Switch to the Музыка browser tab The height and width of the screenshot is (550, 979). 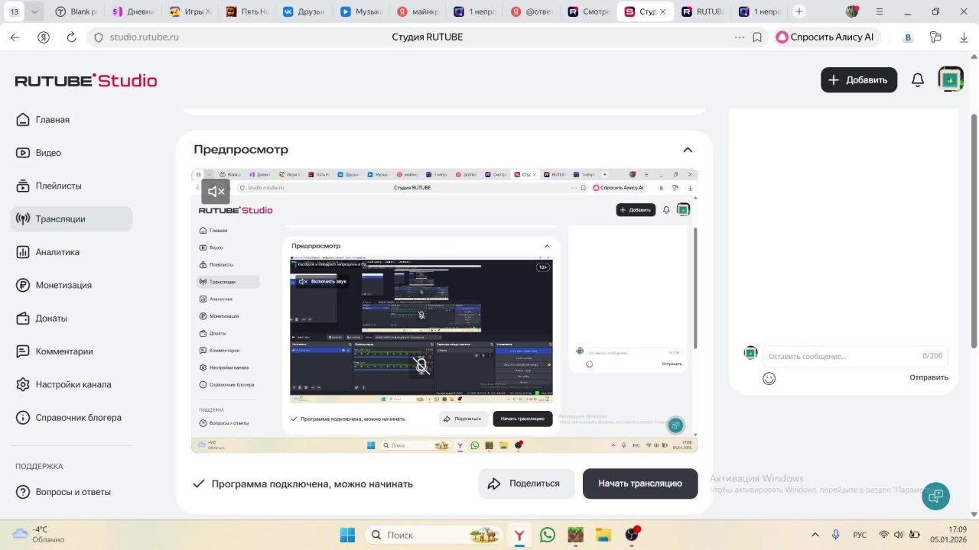(361, 11)
